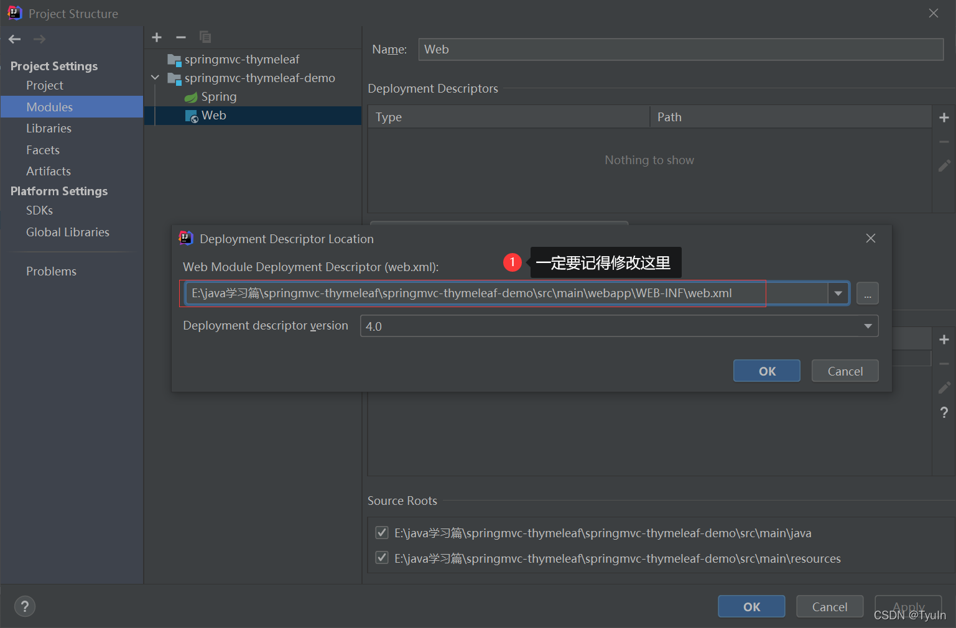This screenshot has height=628, width=956.
Task: Add web resource directory with the lower plus icon
Action: coord(944,339)
